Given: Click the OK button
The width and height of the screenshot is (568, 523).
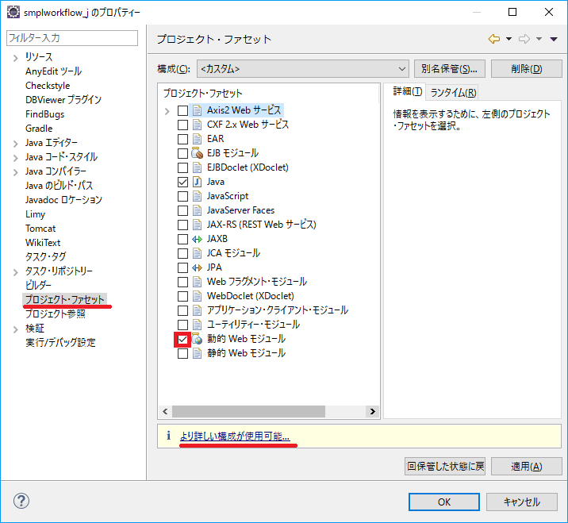Looking at the screenshot, I should coord(444,502).
